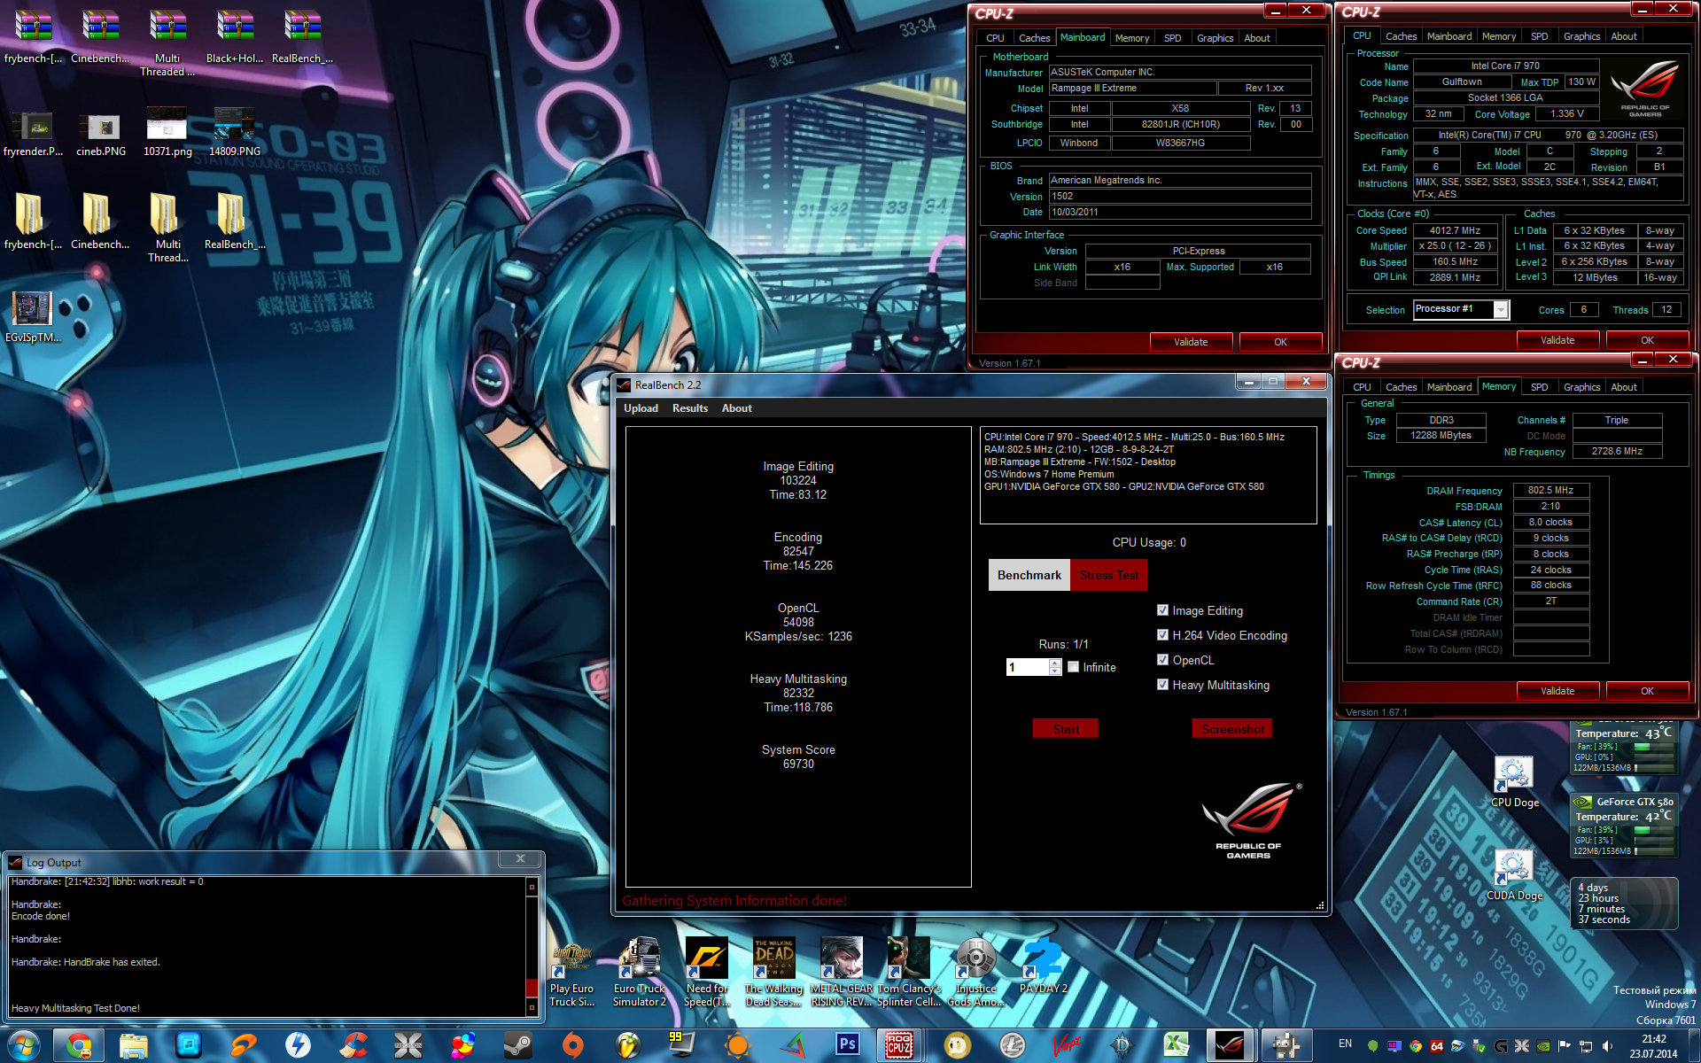
Task: Click the first GPU widget fan bar
Action: 1653,747
